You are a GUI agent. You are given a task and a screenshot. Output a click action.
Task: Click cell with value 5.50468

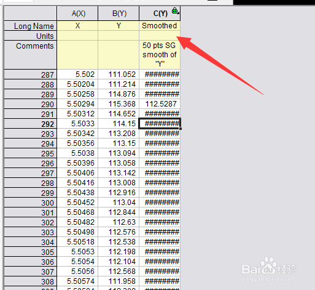click(77, 212)
